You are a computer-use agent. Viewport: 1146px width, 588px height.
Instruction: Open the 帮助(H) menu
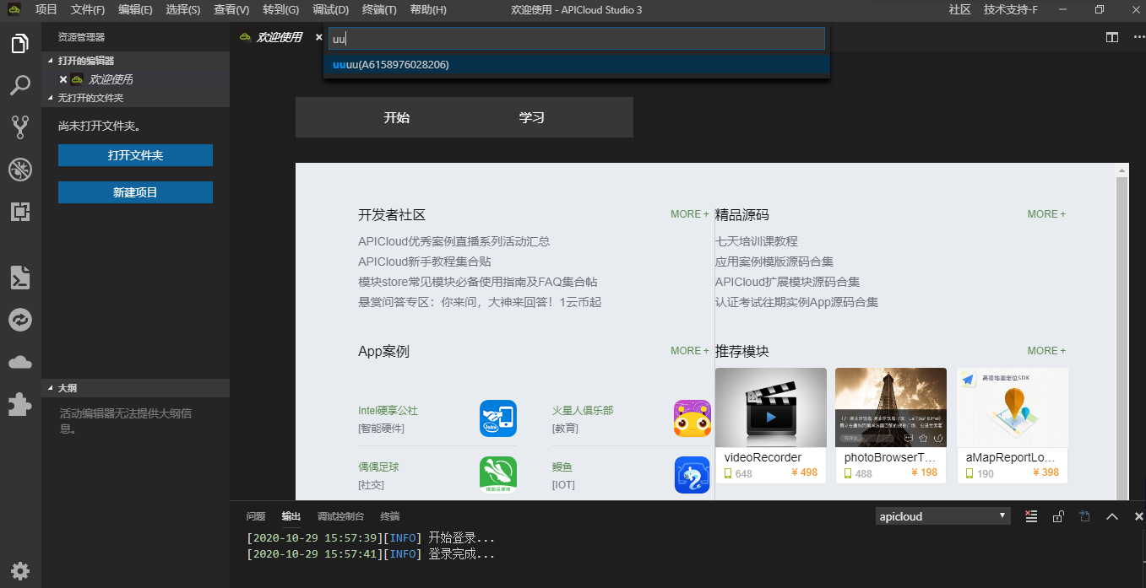click(x=428, y=10)
